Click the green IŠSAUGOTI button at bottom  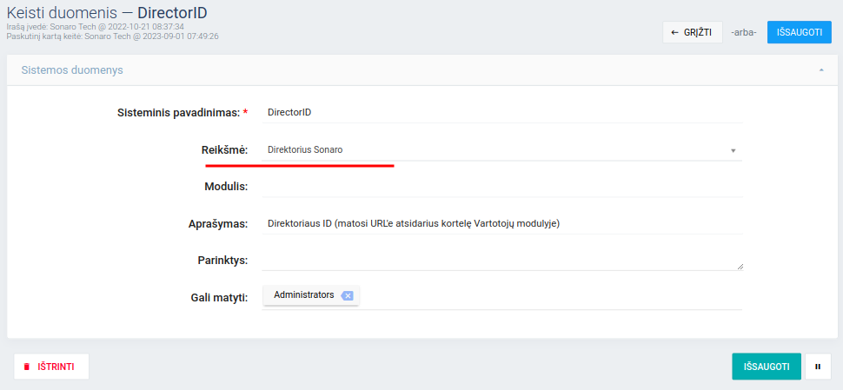766,367
